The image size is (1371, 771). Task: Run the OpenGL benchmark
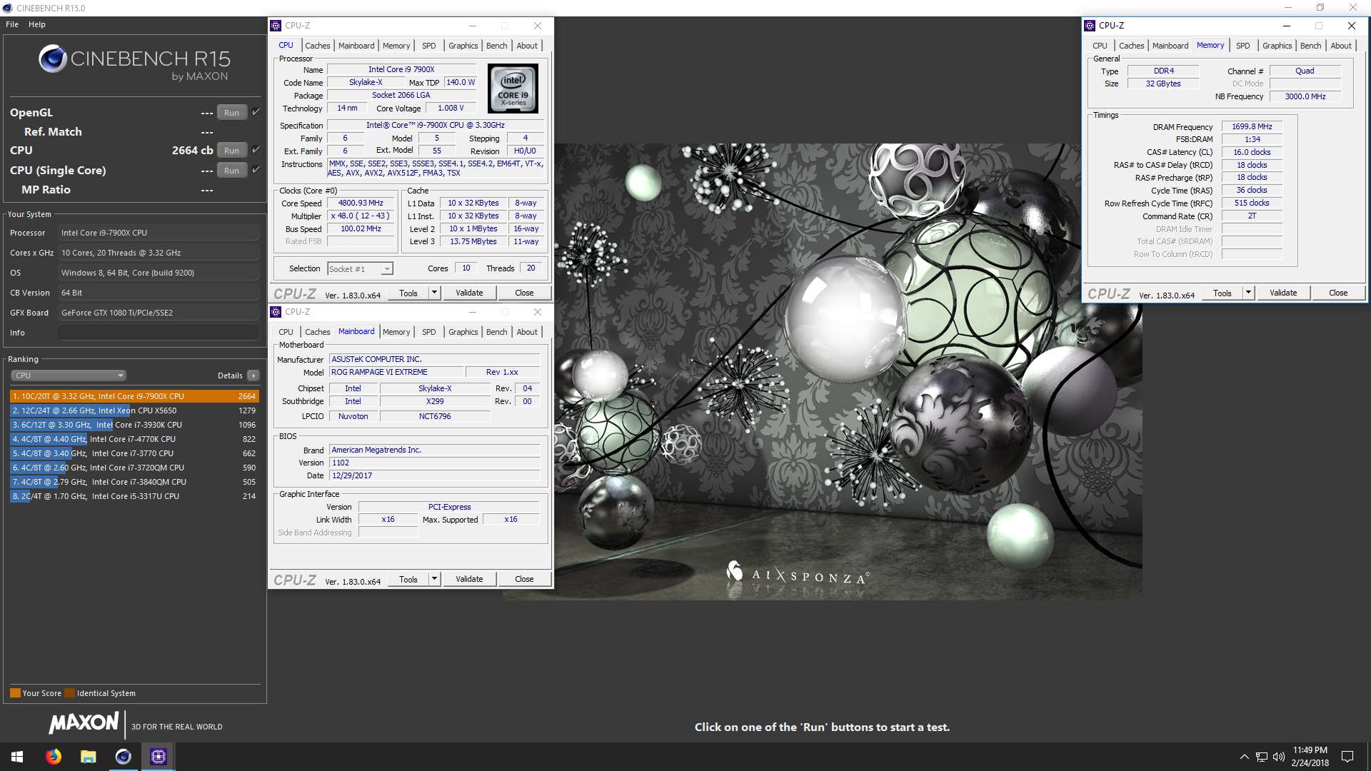coord(231,112)
